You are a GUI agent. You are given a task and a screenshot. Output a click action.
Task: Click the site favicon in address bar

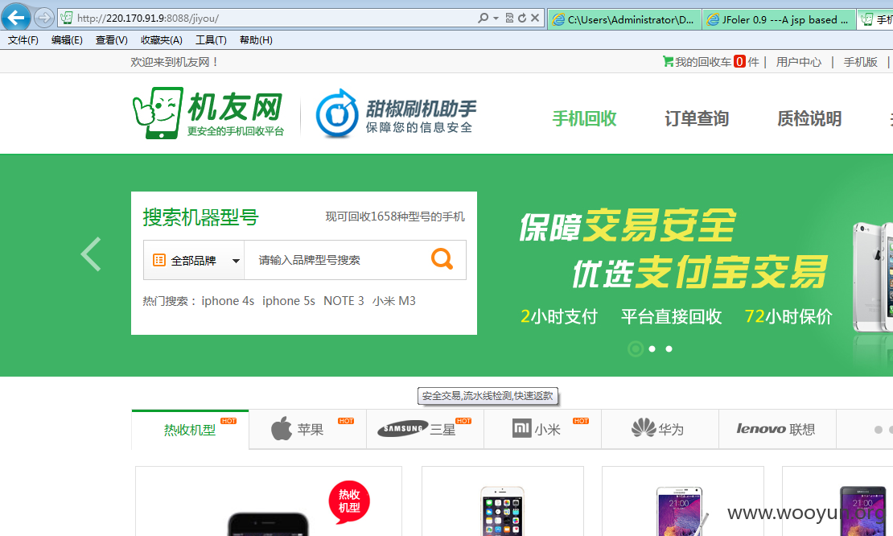click(x=67, y=19)
